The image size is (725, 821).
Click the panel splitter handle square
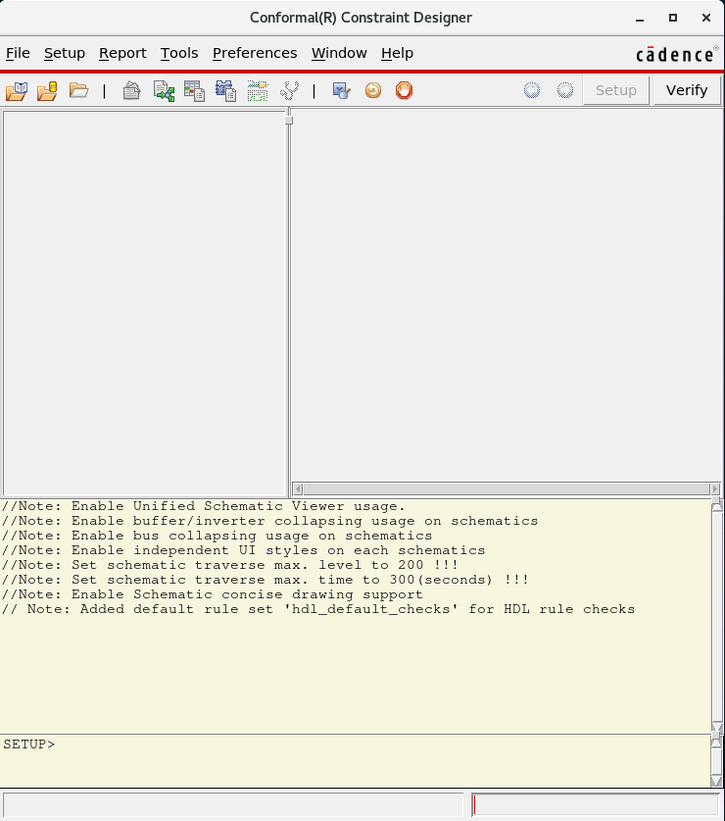(x=289, y=121)
